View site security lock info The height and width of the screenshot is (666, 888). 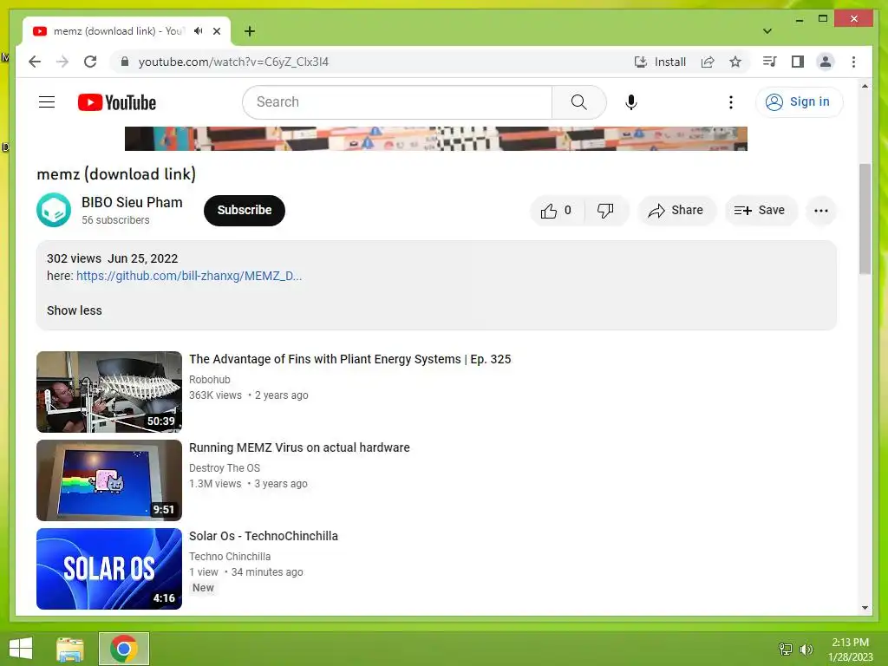125,62
